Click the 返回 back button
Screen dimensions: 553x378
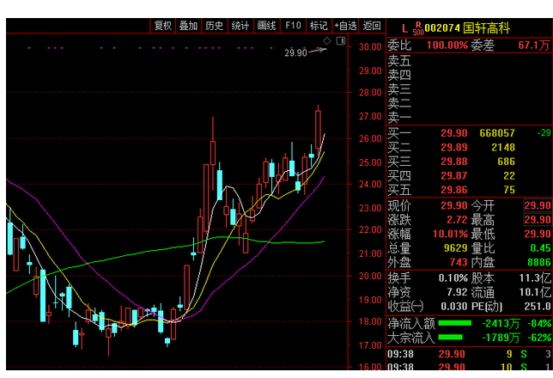pos(372,26)
